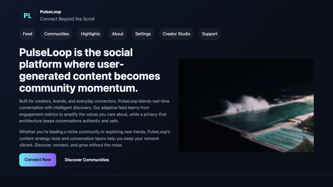Click the paragraph mentioning privacy-first architecture

tap(94, 111)
